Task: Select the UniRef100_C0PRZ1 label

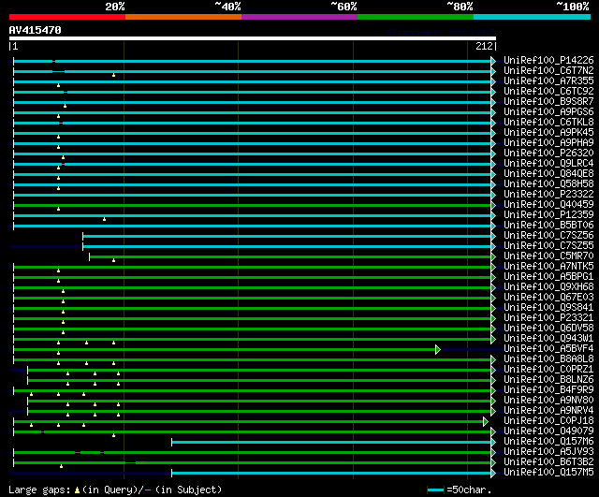Action: [548, 370]
